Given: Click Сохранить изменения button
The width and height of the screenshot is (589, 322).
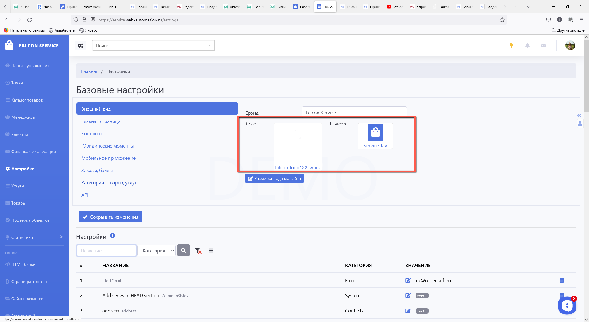Looking at the screenshot, I should 110,217.
